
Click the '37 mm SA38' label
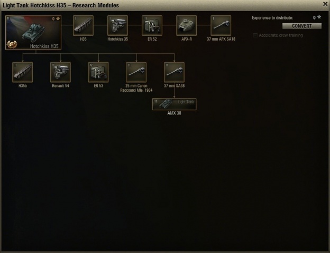(x=175, y=86)
